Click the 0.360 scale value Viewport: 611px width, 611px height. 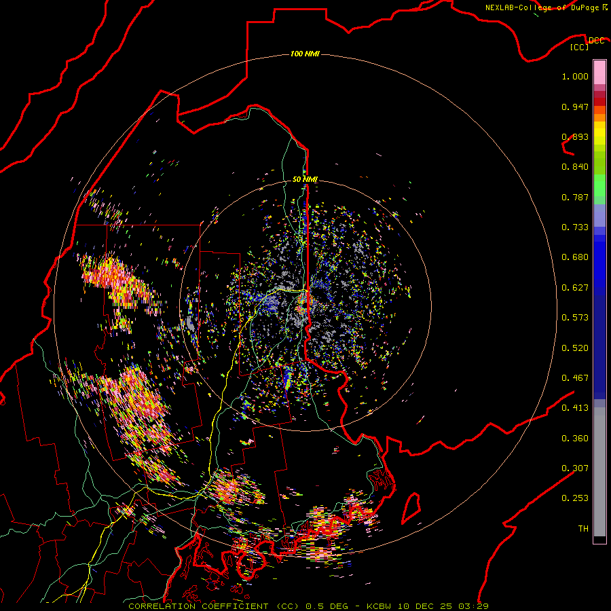[x=575, y=439]
